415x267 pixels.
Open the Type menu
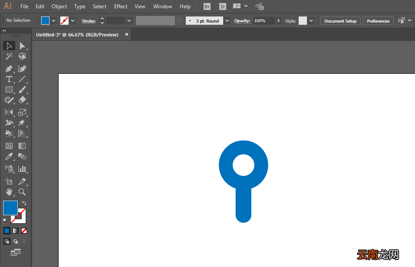click(x=80, y=7)
